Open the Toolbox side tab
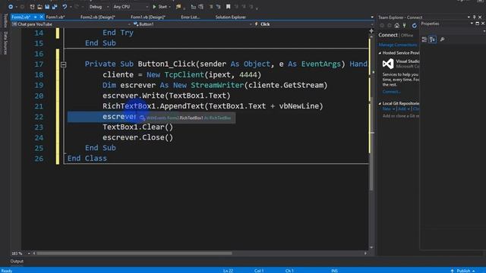 point(5,20)
